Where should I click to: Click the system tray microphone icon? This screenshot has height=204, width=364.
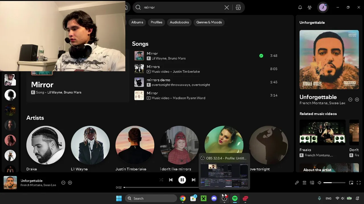pos(319,198)
